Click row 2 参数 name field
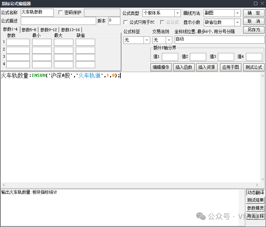The width and height of the screenshot is (266, 227). (x=18, y=50)
